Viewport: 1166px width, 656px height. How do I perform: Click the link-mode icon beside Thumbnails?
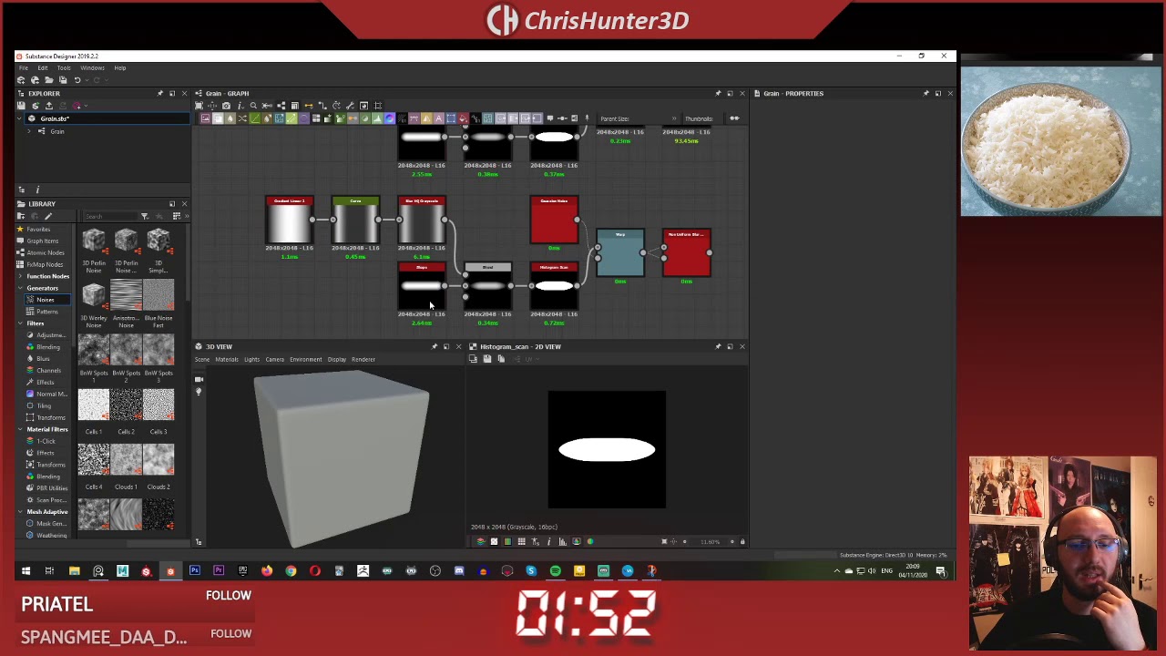(734, 118)
